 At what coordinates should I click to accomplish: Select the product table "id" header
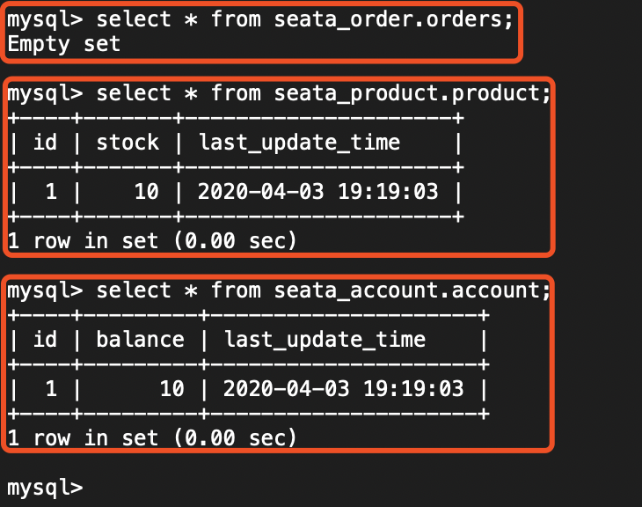pos(45,142)
